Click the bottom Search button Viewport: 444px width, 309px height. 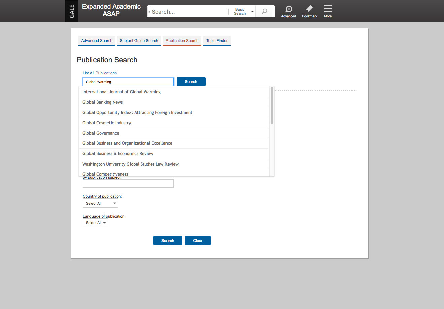click(168, 240)
